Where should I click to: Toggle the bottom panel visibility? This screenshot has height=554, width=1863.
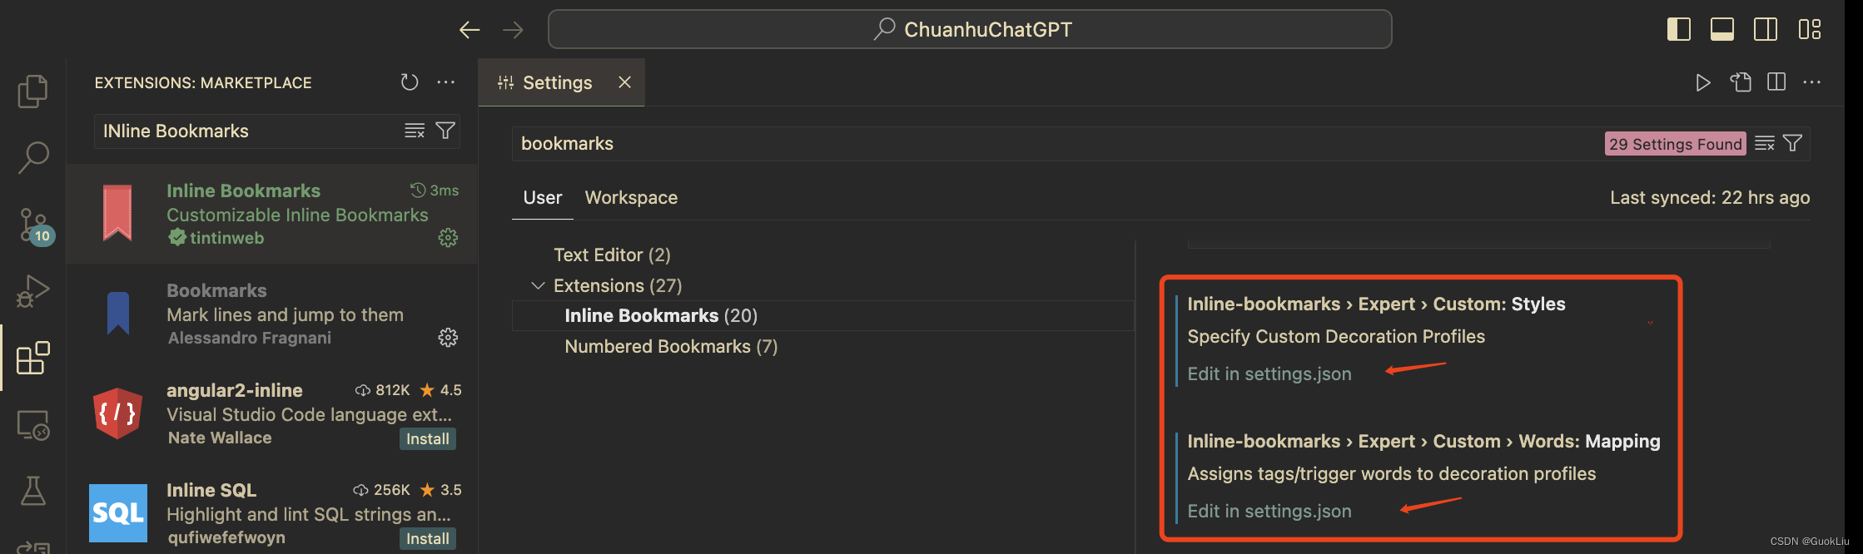pos(1721,28)
